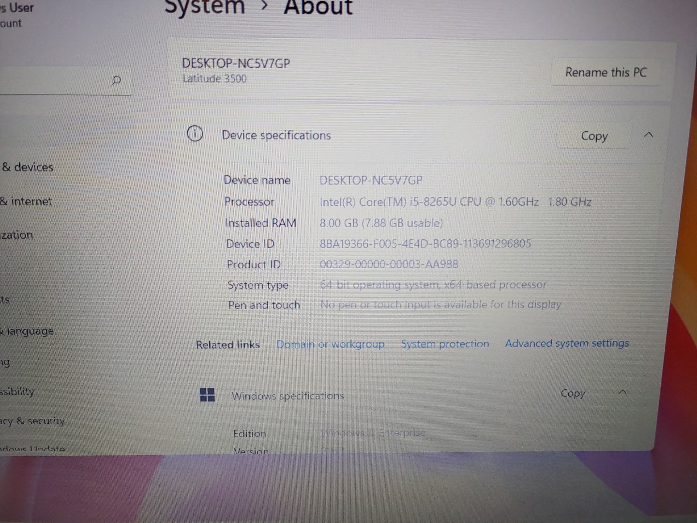Click the Edition label
This screenshot has height=523, width=697.
250,433
